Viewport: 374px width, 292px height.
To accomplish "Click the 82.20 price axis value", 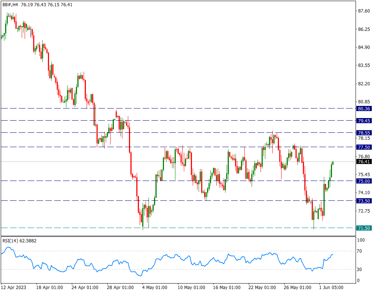I will [364, 84].
